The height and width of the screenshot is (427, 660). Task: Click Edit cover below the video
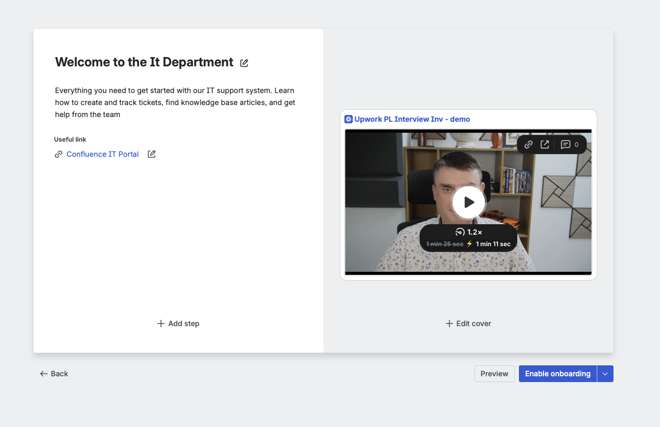pyautogui.click(x=468, y=324)
